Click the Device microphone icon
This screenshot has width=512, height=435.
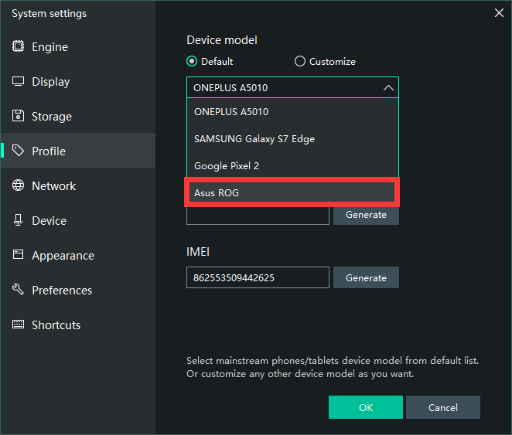[18, 221]
